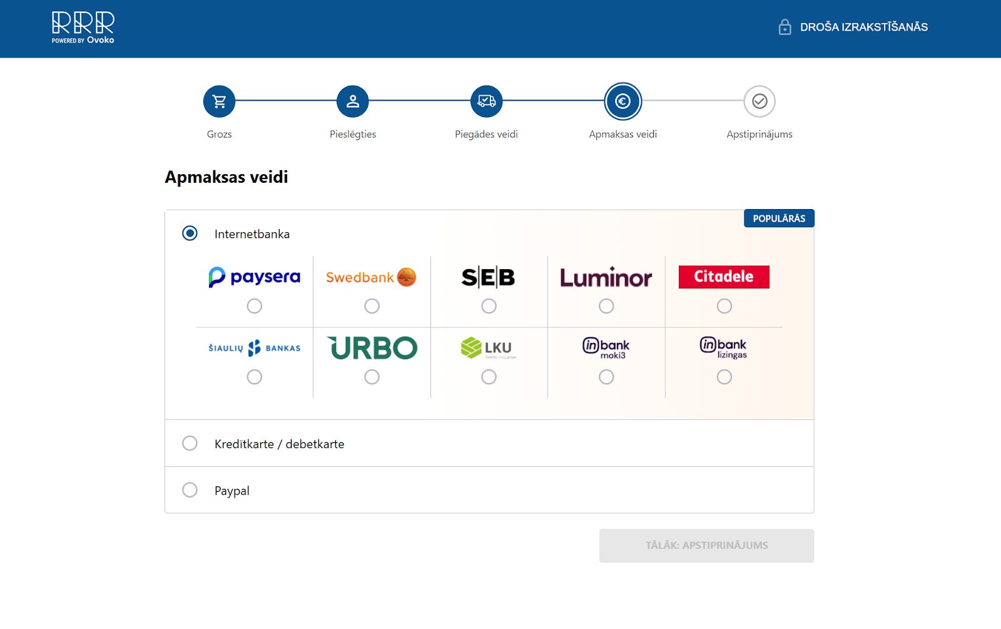Click the Internetbanka label

pyautogui.click(x=252, y=234)
